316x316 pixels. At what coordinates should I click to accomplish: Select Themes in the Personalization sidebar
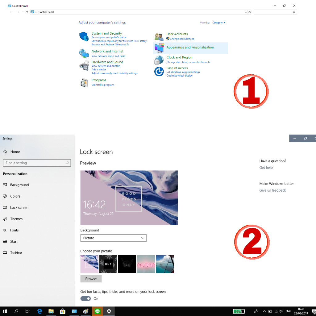[16, 219]
